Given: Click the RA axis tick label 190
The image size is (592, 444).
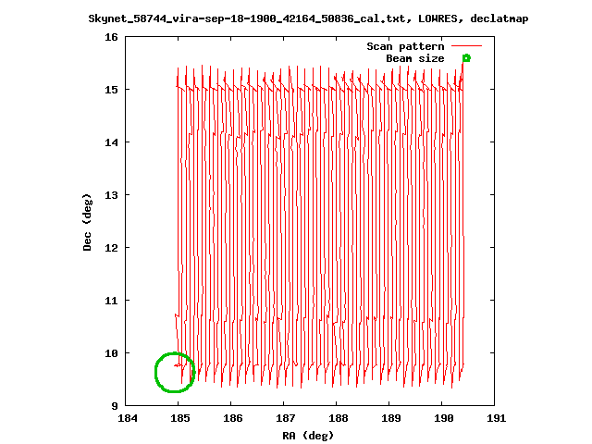Looking at the screenshot, I should pos(444,418).
